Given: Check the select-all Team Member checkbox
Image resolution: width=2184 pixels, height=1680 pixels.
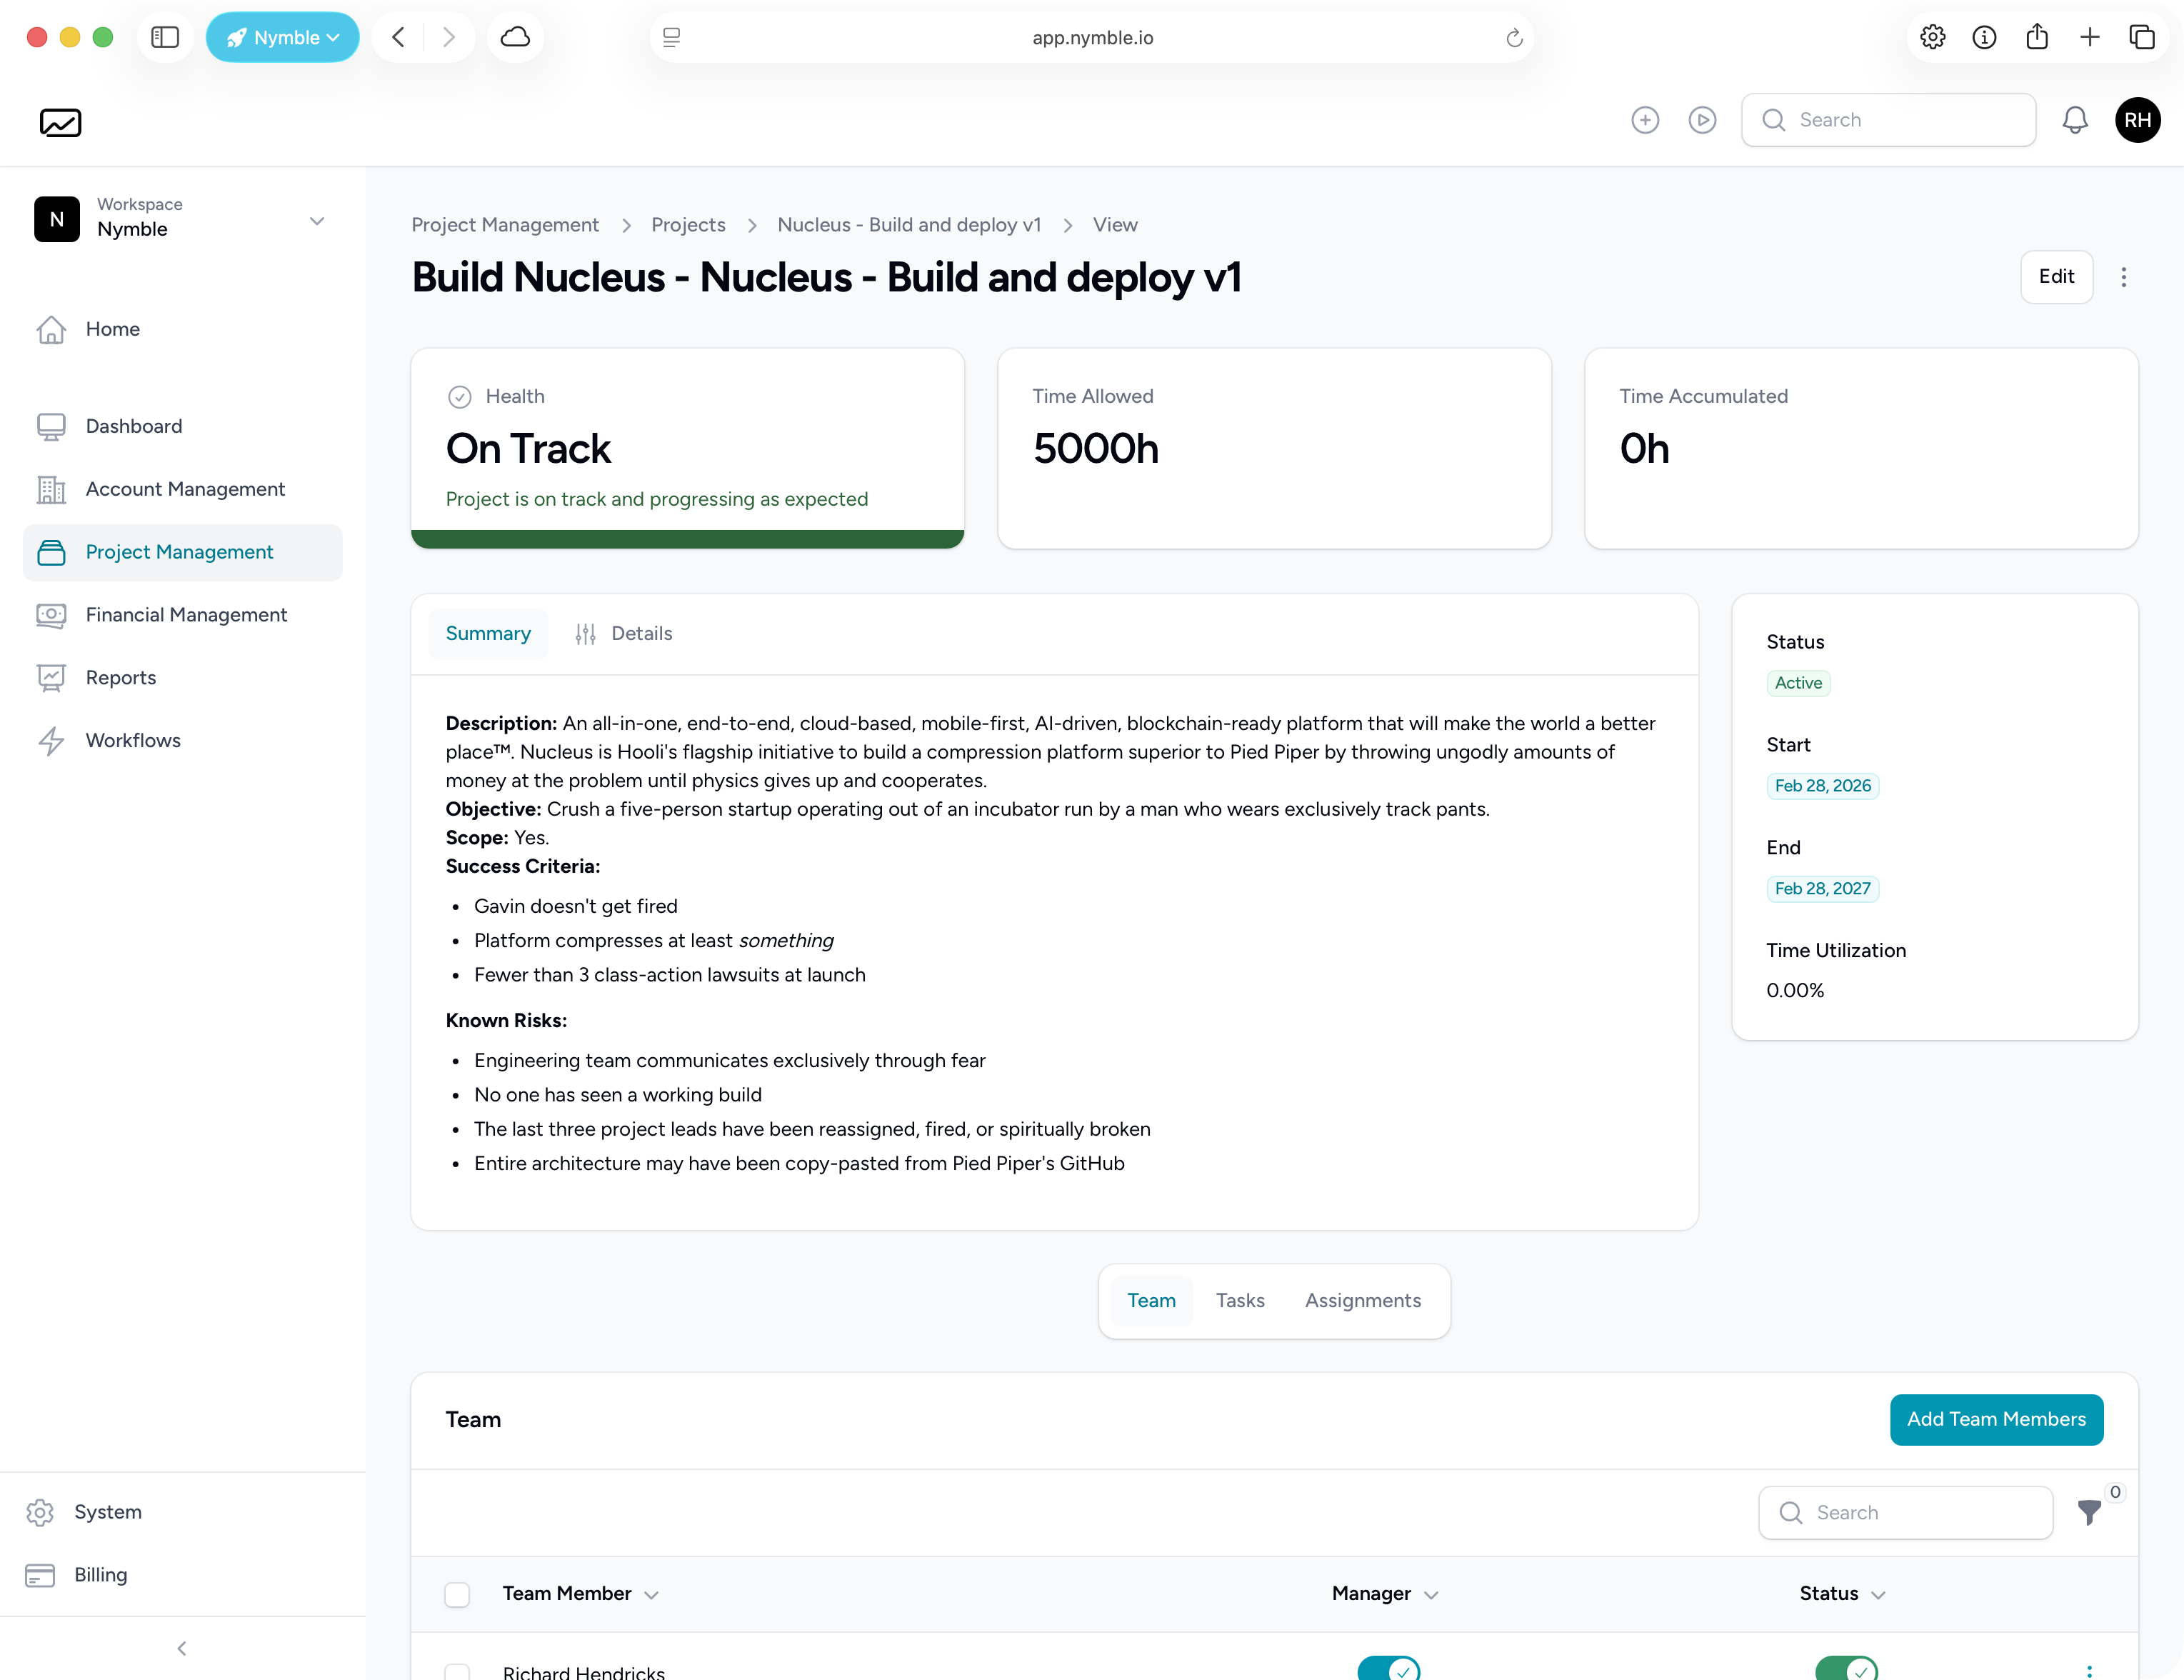Looking at the screenshot, I should tap(457, 1594).
